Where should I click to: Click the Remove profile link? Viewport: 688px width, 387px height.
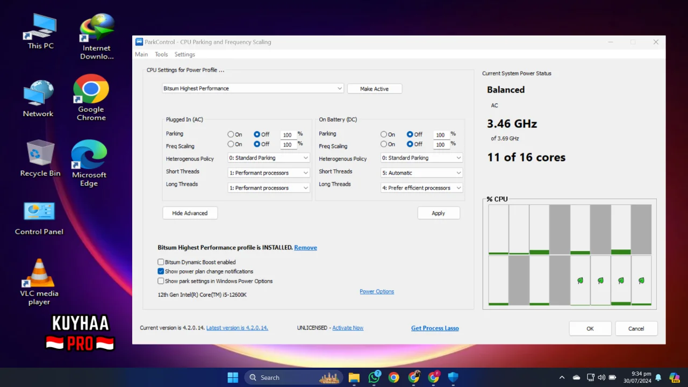pos(305,248)
